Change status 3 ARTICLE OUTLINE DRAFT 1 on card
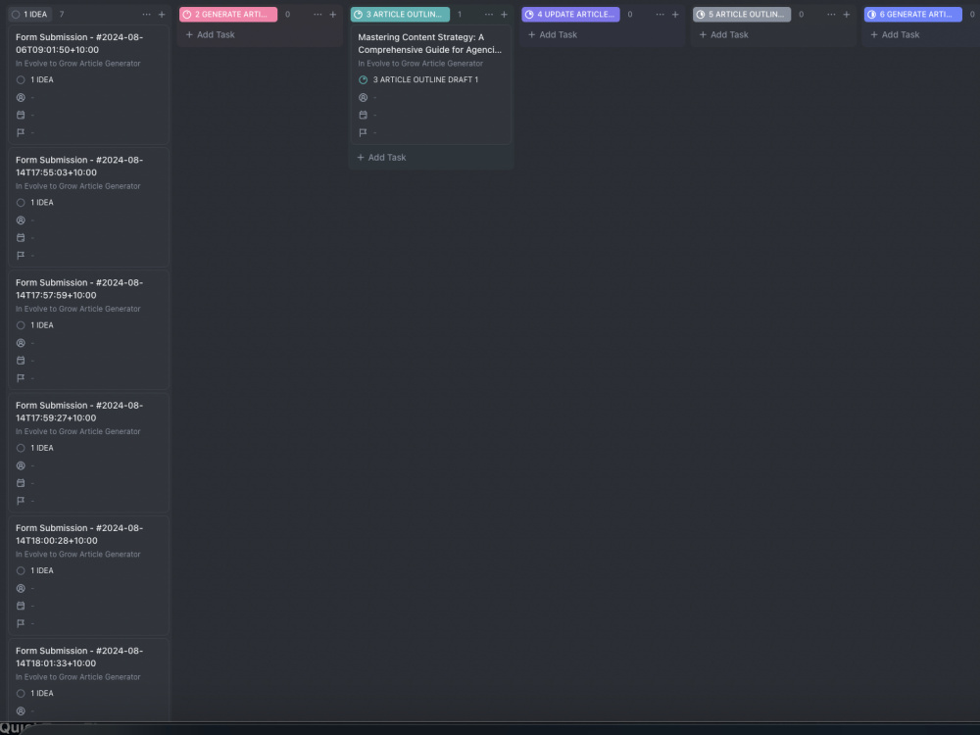The image size is (980, 735). [x=418, y=80]
